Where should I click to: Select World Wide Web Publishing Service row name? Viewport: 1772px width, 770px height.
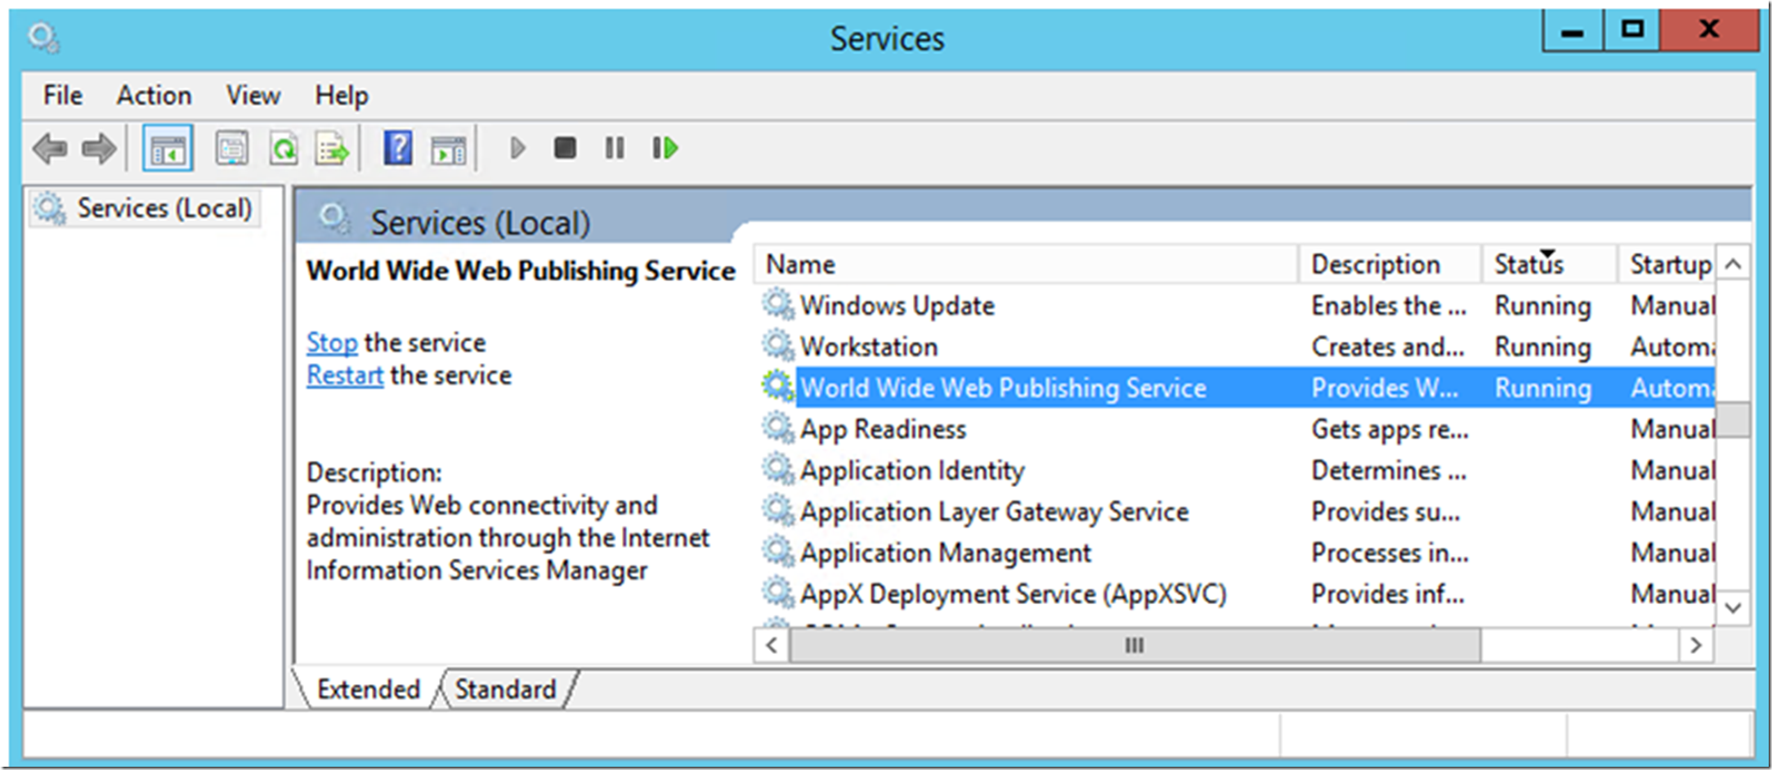pos(1003,387)
